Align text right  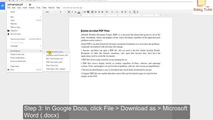pyautogui.click(x=99, y=12)
